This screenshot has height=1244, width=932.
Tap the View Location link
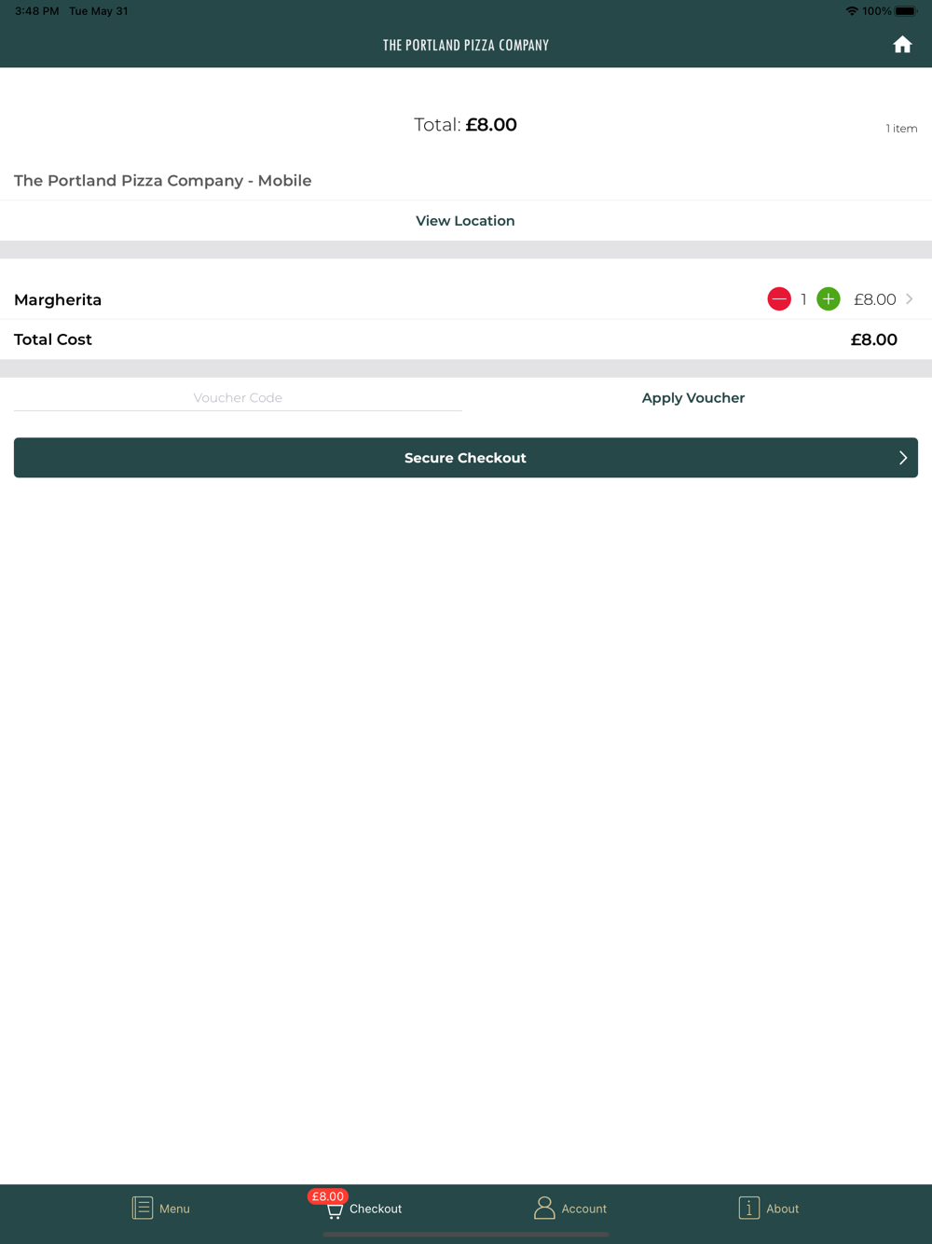pyautogui.click(x=465, y=221)
